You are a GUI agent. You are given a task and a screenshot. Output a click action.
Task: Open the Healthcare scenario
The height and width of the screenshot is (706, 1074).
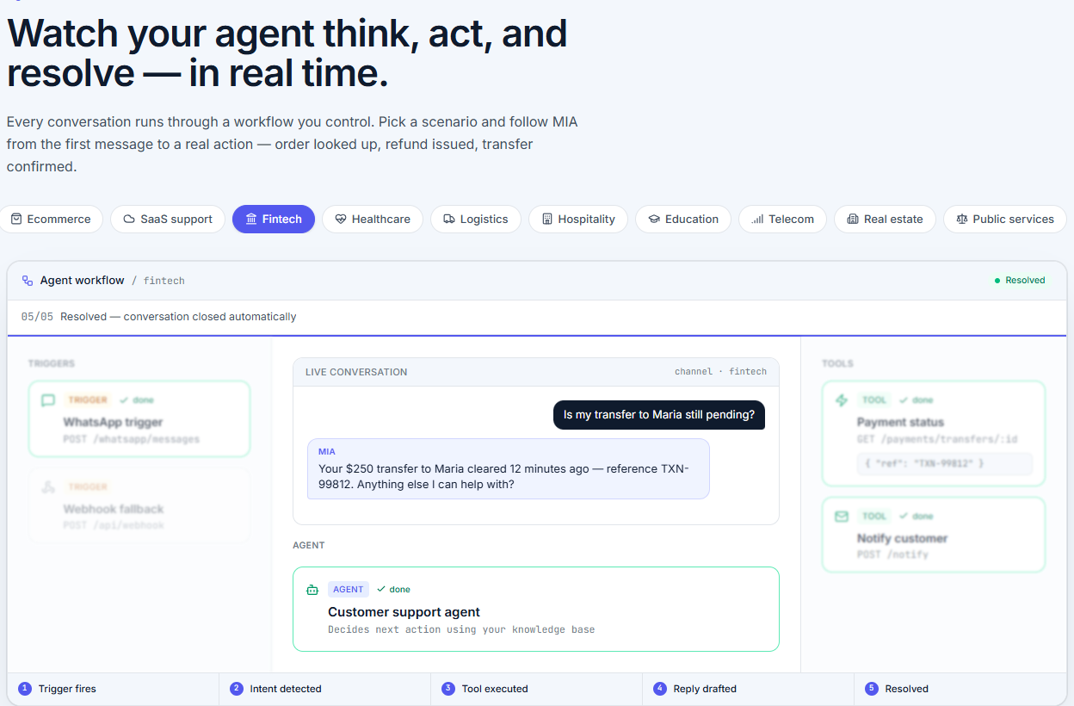click(x=373, y=219)
